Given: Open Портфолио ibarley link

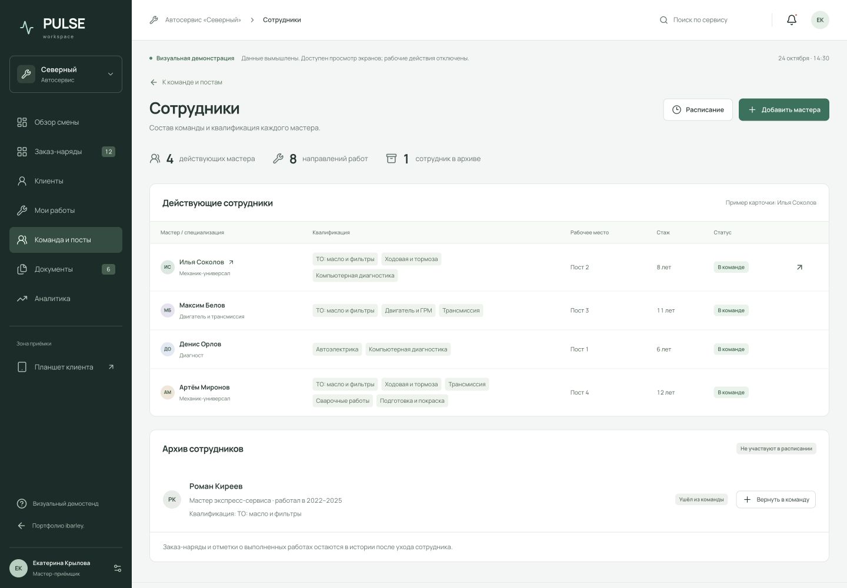Looking at the screenshot, I should (51, 526).
